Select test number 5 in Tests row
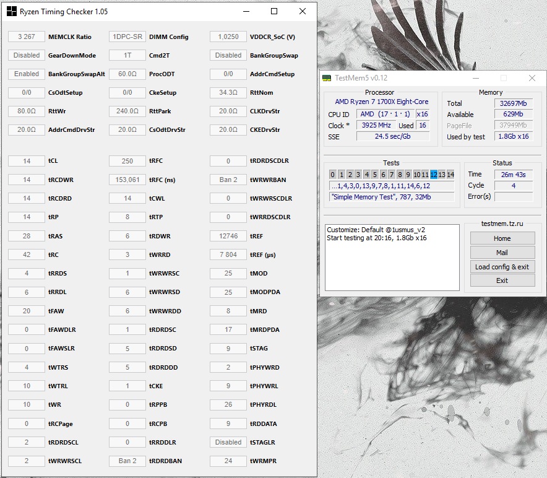This screenshot has height=478, width=547. (374, 174)
